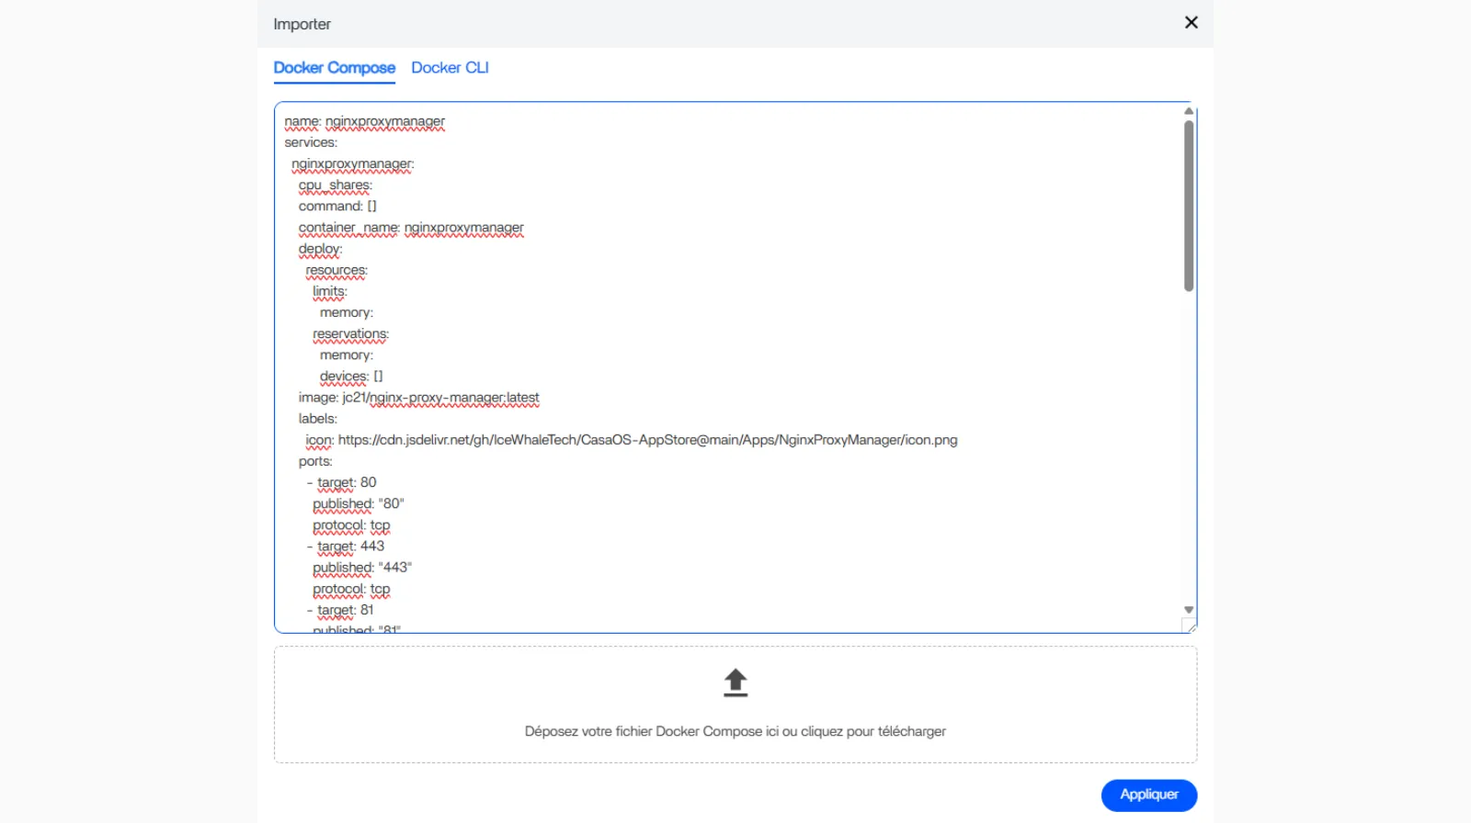Close the Importer dialog
1471x823 pixels.
[1191, 23]
